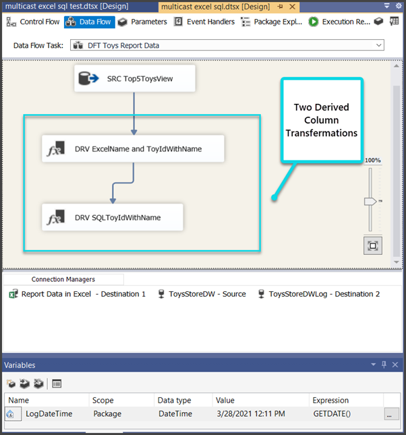Click the Data Flow Task label
Image resolution: width=406 pixels, height=435 pixels.
click(38, 45)
